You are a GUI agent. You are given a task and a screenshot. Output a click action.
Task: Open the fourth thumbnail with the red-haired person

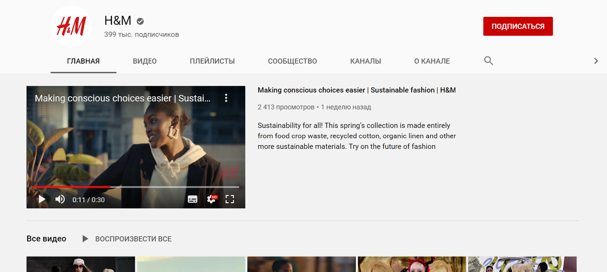[x=412, y=264]
